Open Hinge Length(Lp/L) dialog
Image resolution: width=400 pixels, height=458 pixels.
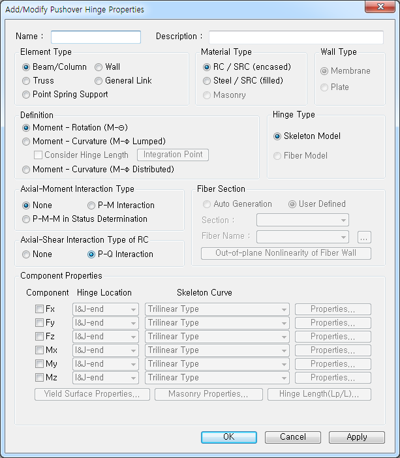(x=319, y=394)
